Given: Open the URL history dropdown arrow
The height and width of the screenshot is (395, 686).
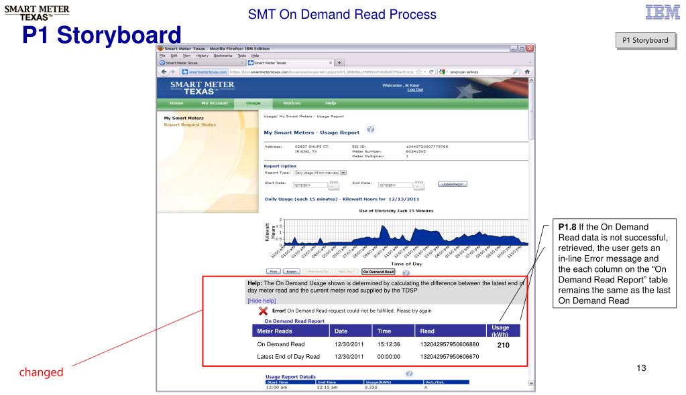Looking at the screenshot, I should 424,72.
